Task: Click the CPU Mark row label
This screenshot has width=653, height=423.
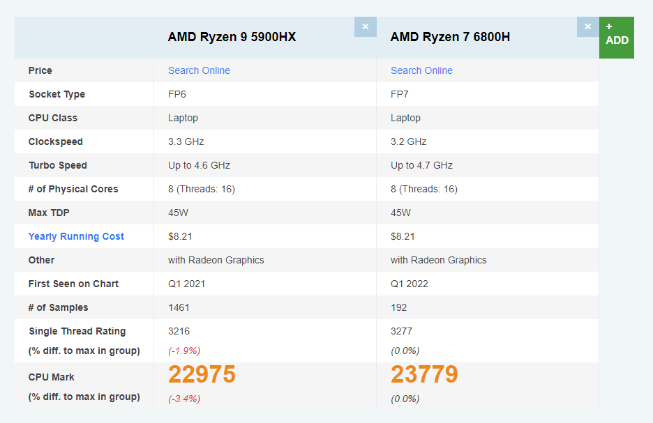Action: pos(51,377)
